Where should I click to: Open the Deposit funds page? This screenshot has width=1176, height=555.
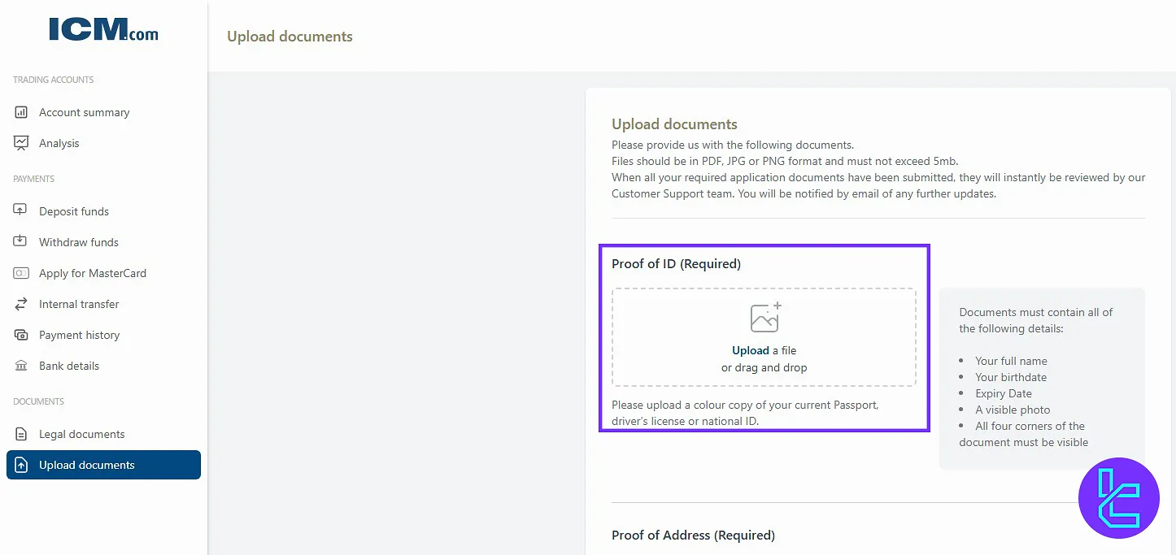[x=74, y=211]
